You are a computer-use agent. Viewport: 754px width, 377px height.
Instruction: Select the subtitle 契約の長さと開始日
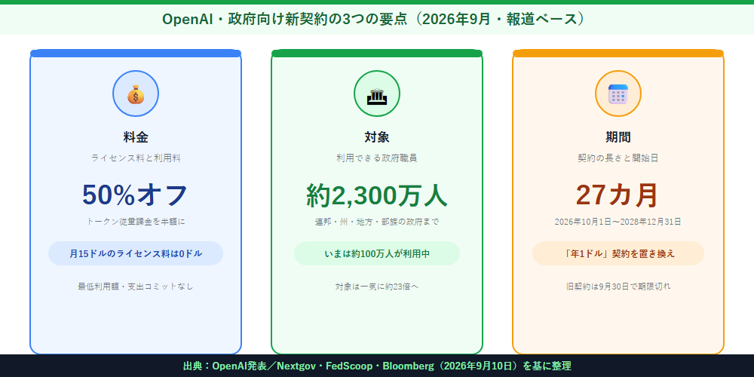618,158
